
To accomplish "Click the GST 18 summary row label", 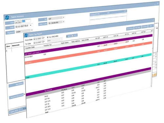I will pos(47,104).
